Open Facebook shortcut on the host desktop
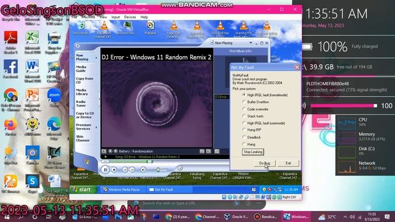The image size is (395, 222). 10,69
